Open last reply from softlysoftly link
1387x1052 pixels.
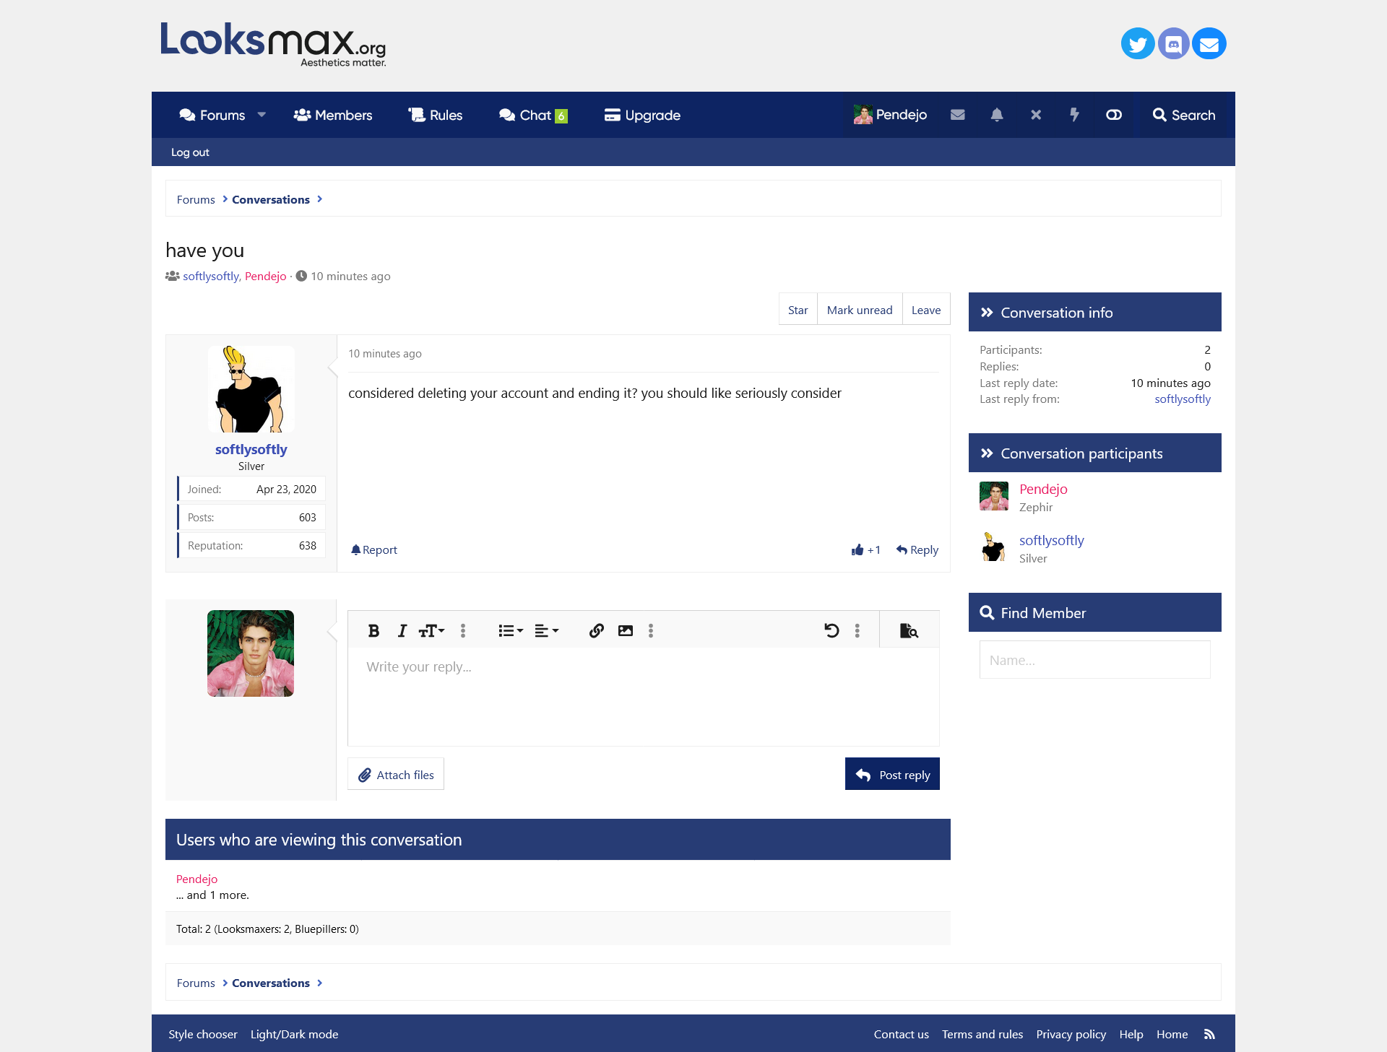pyautogui.click(x=1183, y=399)
